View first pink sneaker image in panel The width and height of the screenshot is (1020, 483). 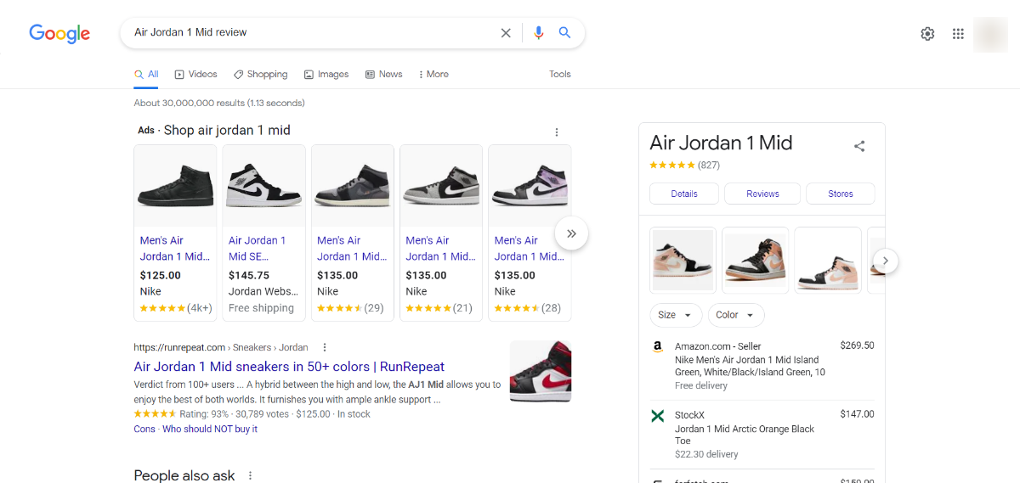click(x=683, y=261)
